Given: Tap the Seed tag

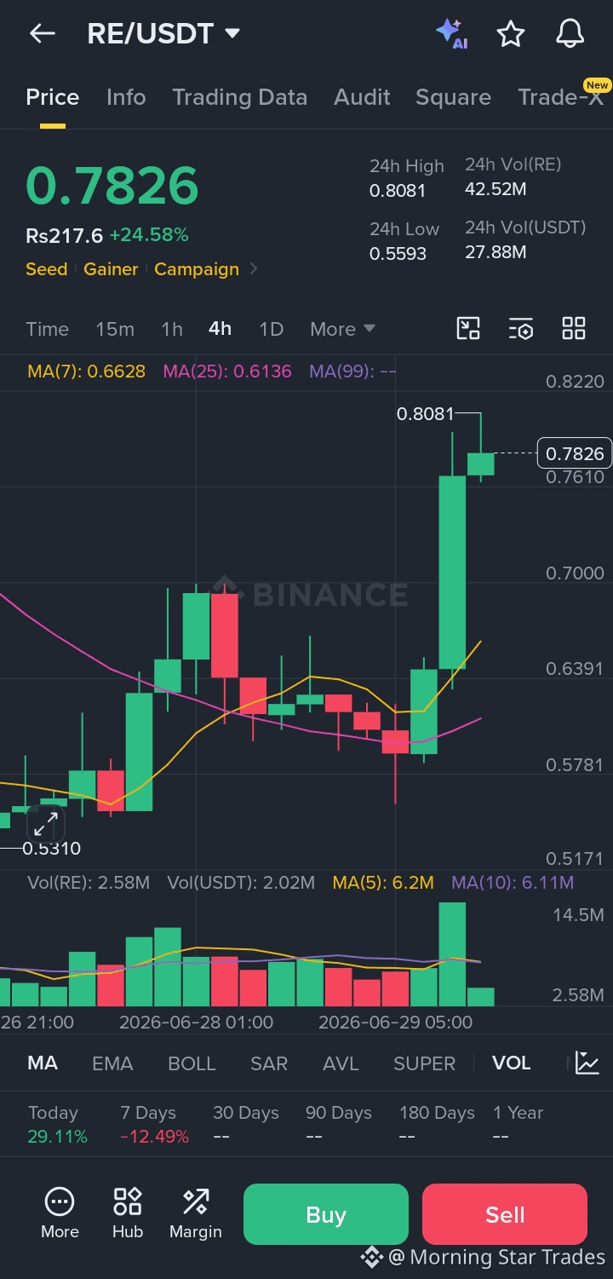Looking at the screenshot, I should pos(46,269).
